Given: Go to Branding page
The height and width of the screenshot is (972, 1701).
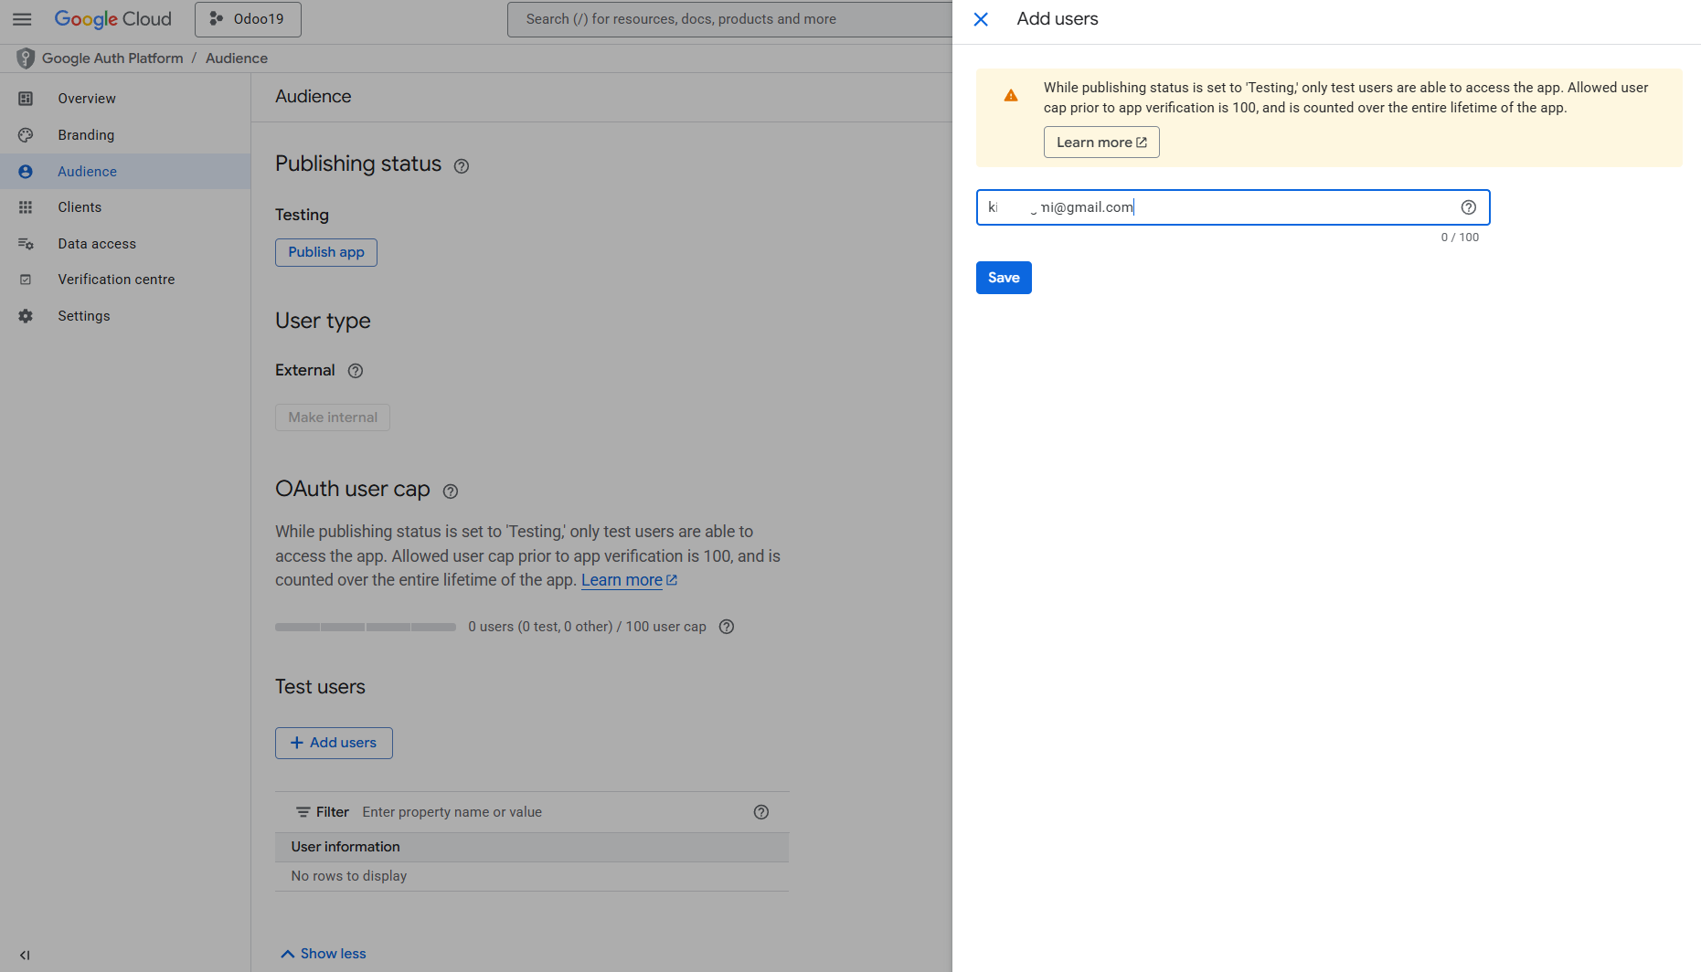Looking at the screenshot, I should click(86, 135).
